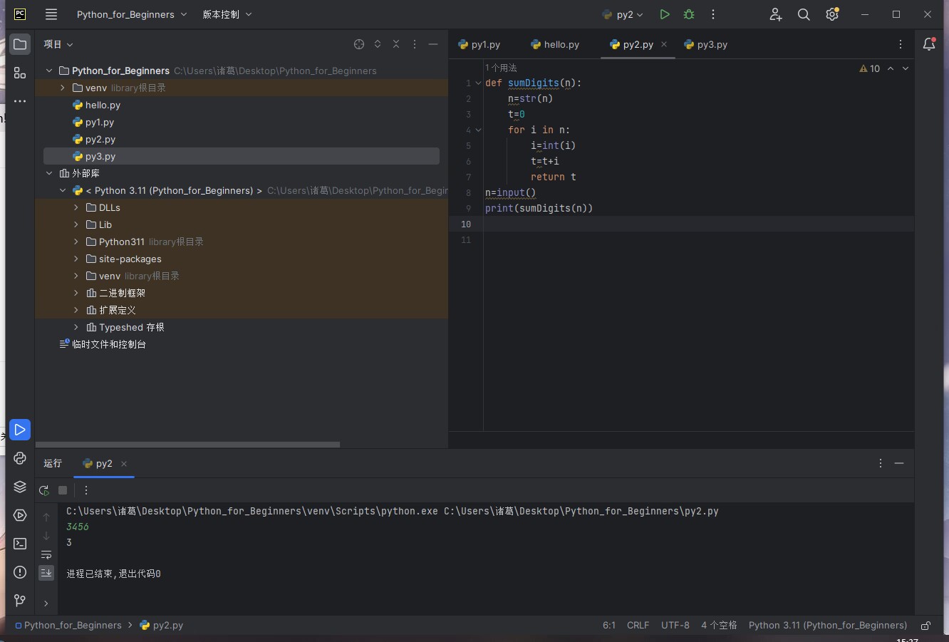Open the py2 run configuration dropdown
The height and width of the screenshot is (642, 949).
pyautogui.click(x=623, y=14)
